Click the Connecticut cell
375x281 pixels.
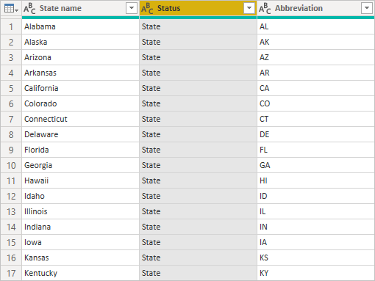80,119
